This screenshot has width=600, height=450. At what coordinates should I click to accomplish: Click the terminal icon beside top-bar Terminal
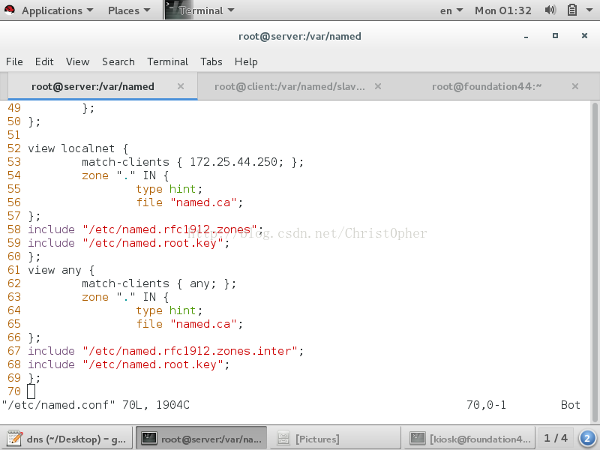(x=172, y=10)
